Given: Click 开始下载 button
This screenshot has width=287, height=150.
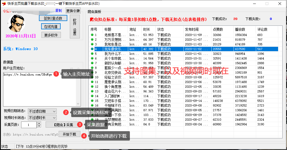Looking at the screenshot, I should point(69,134).
